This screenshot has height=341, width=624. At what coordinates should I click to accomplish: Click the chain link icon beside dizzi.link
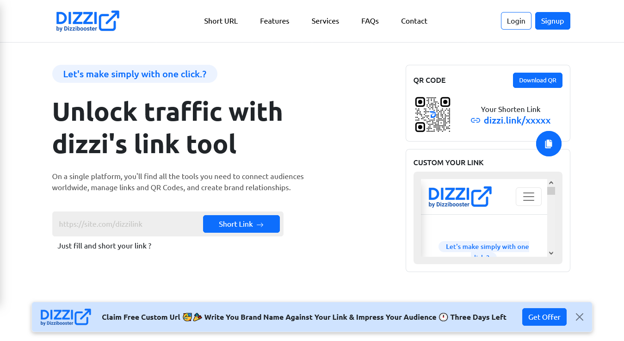coord(475,121)
